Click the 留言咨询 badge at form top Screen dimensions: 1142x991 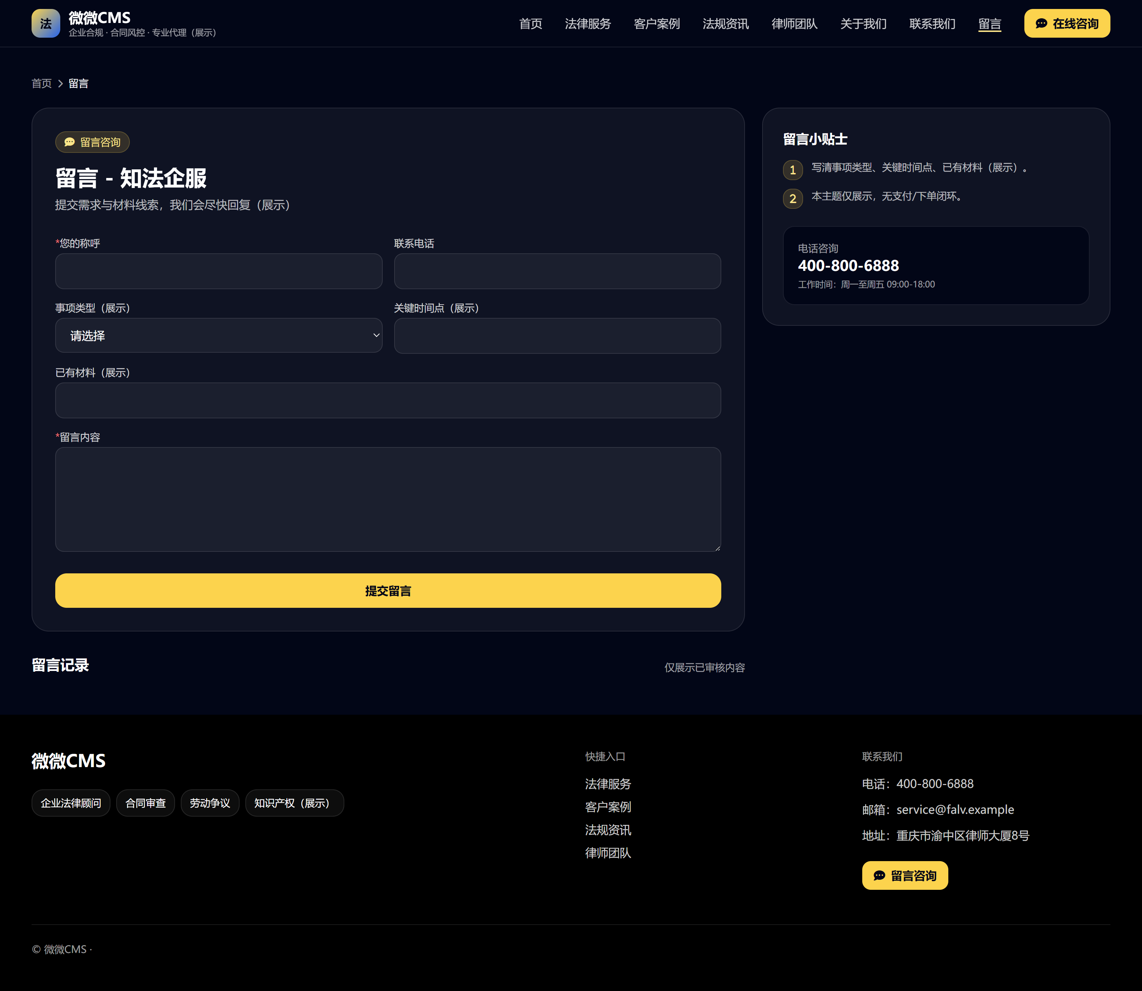(x=92, y=142)
